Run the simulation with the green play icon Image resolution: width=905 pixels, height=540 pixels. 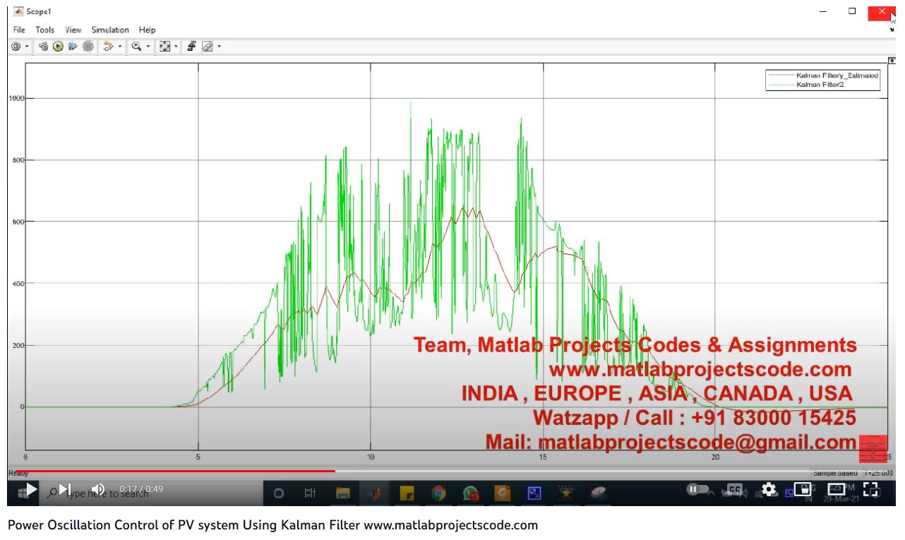tap(58, 47)
